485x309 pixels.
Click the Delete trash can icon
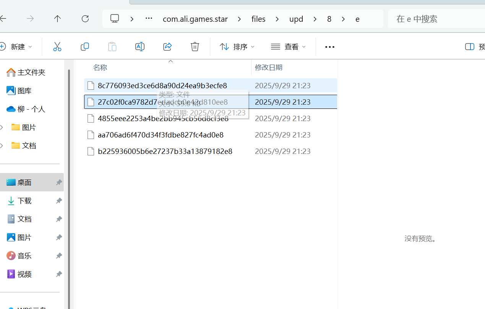point(195,47)
